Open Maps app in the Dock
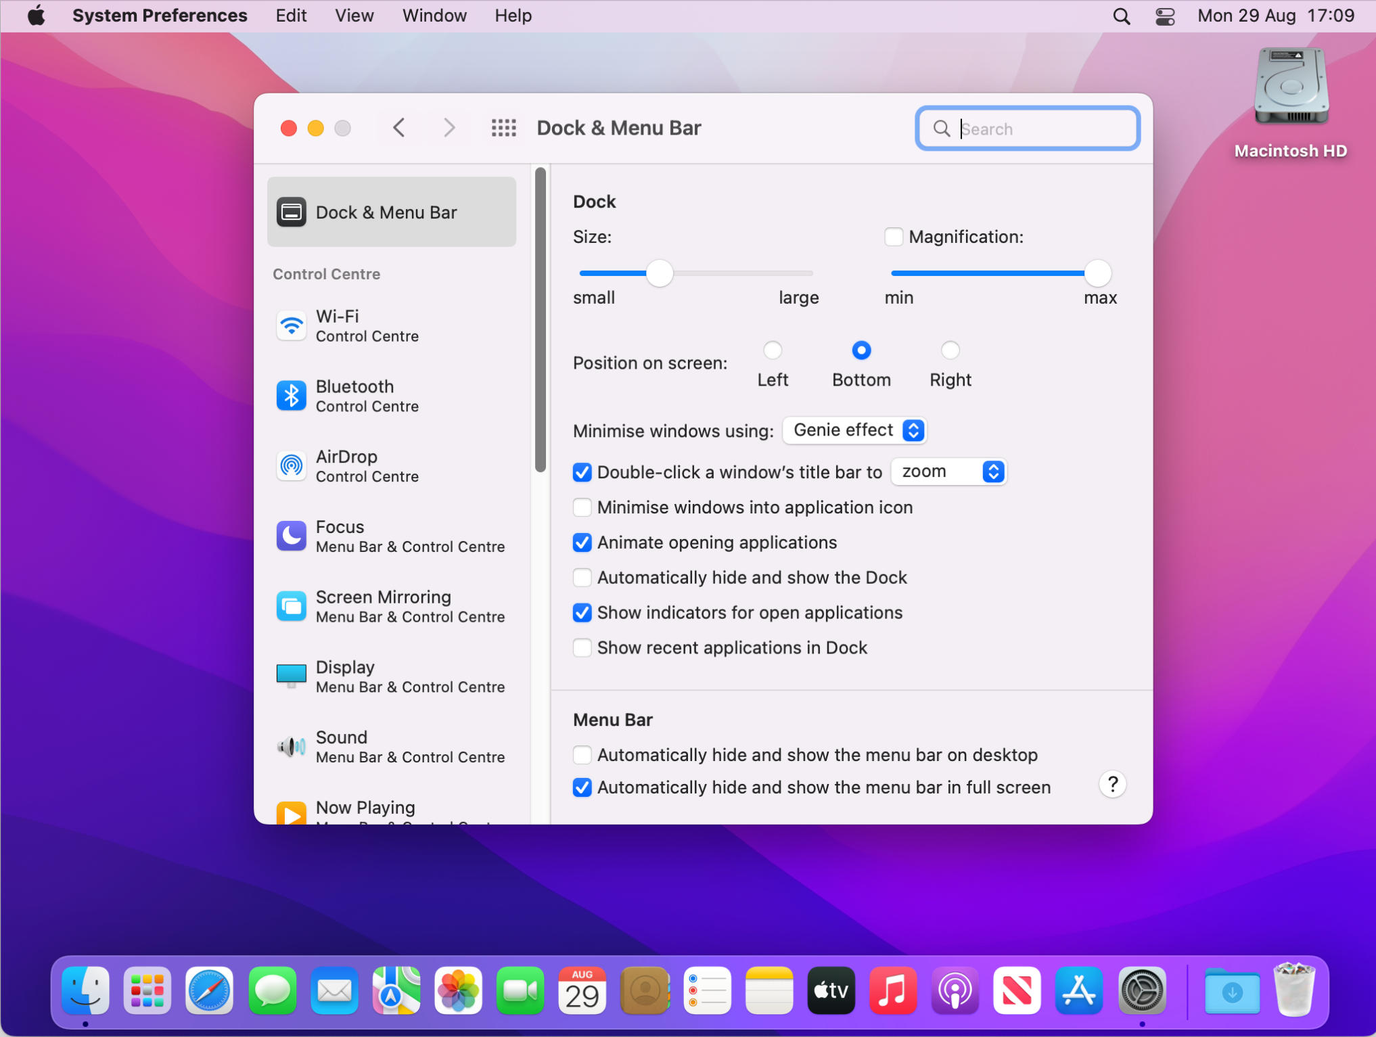This screenshot has height=1037, width=1376. (x=396, y=991)
